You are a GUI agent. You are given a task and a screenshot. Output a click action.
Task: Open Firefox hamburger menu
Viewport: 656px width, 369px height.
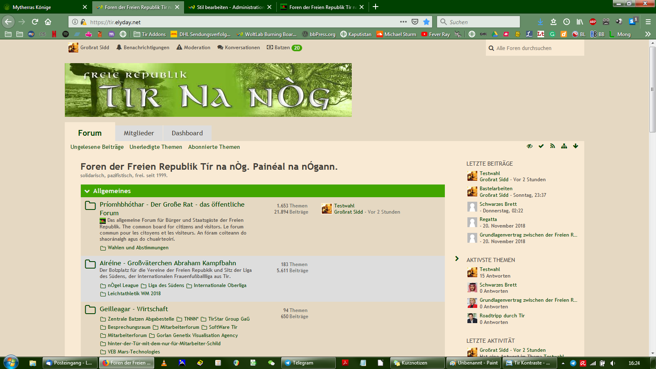point(648,22)
